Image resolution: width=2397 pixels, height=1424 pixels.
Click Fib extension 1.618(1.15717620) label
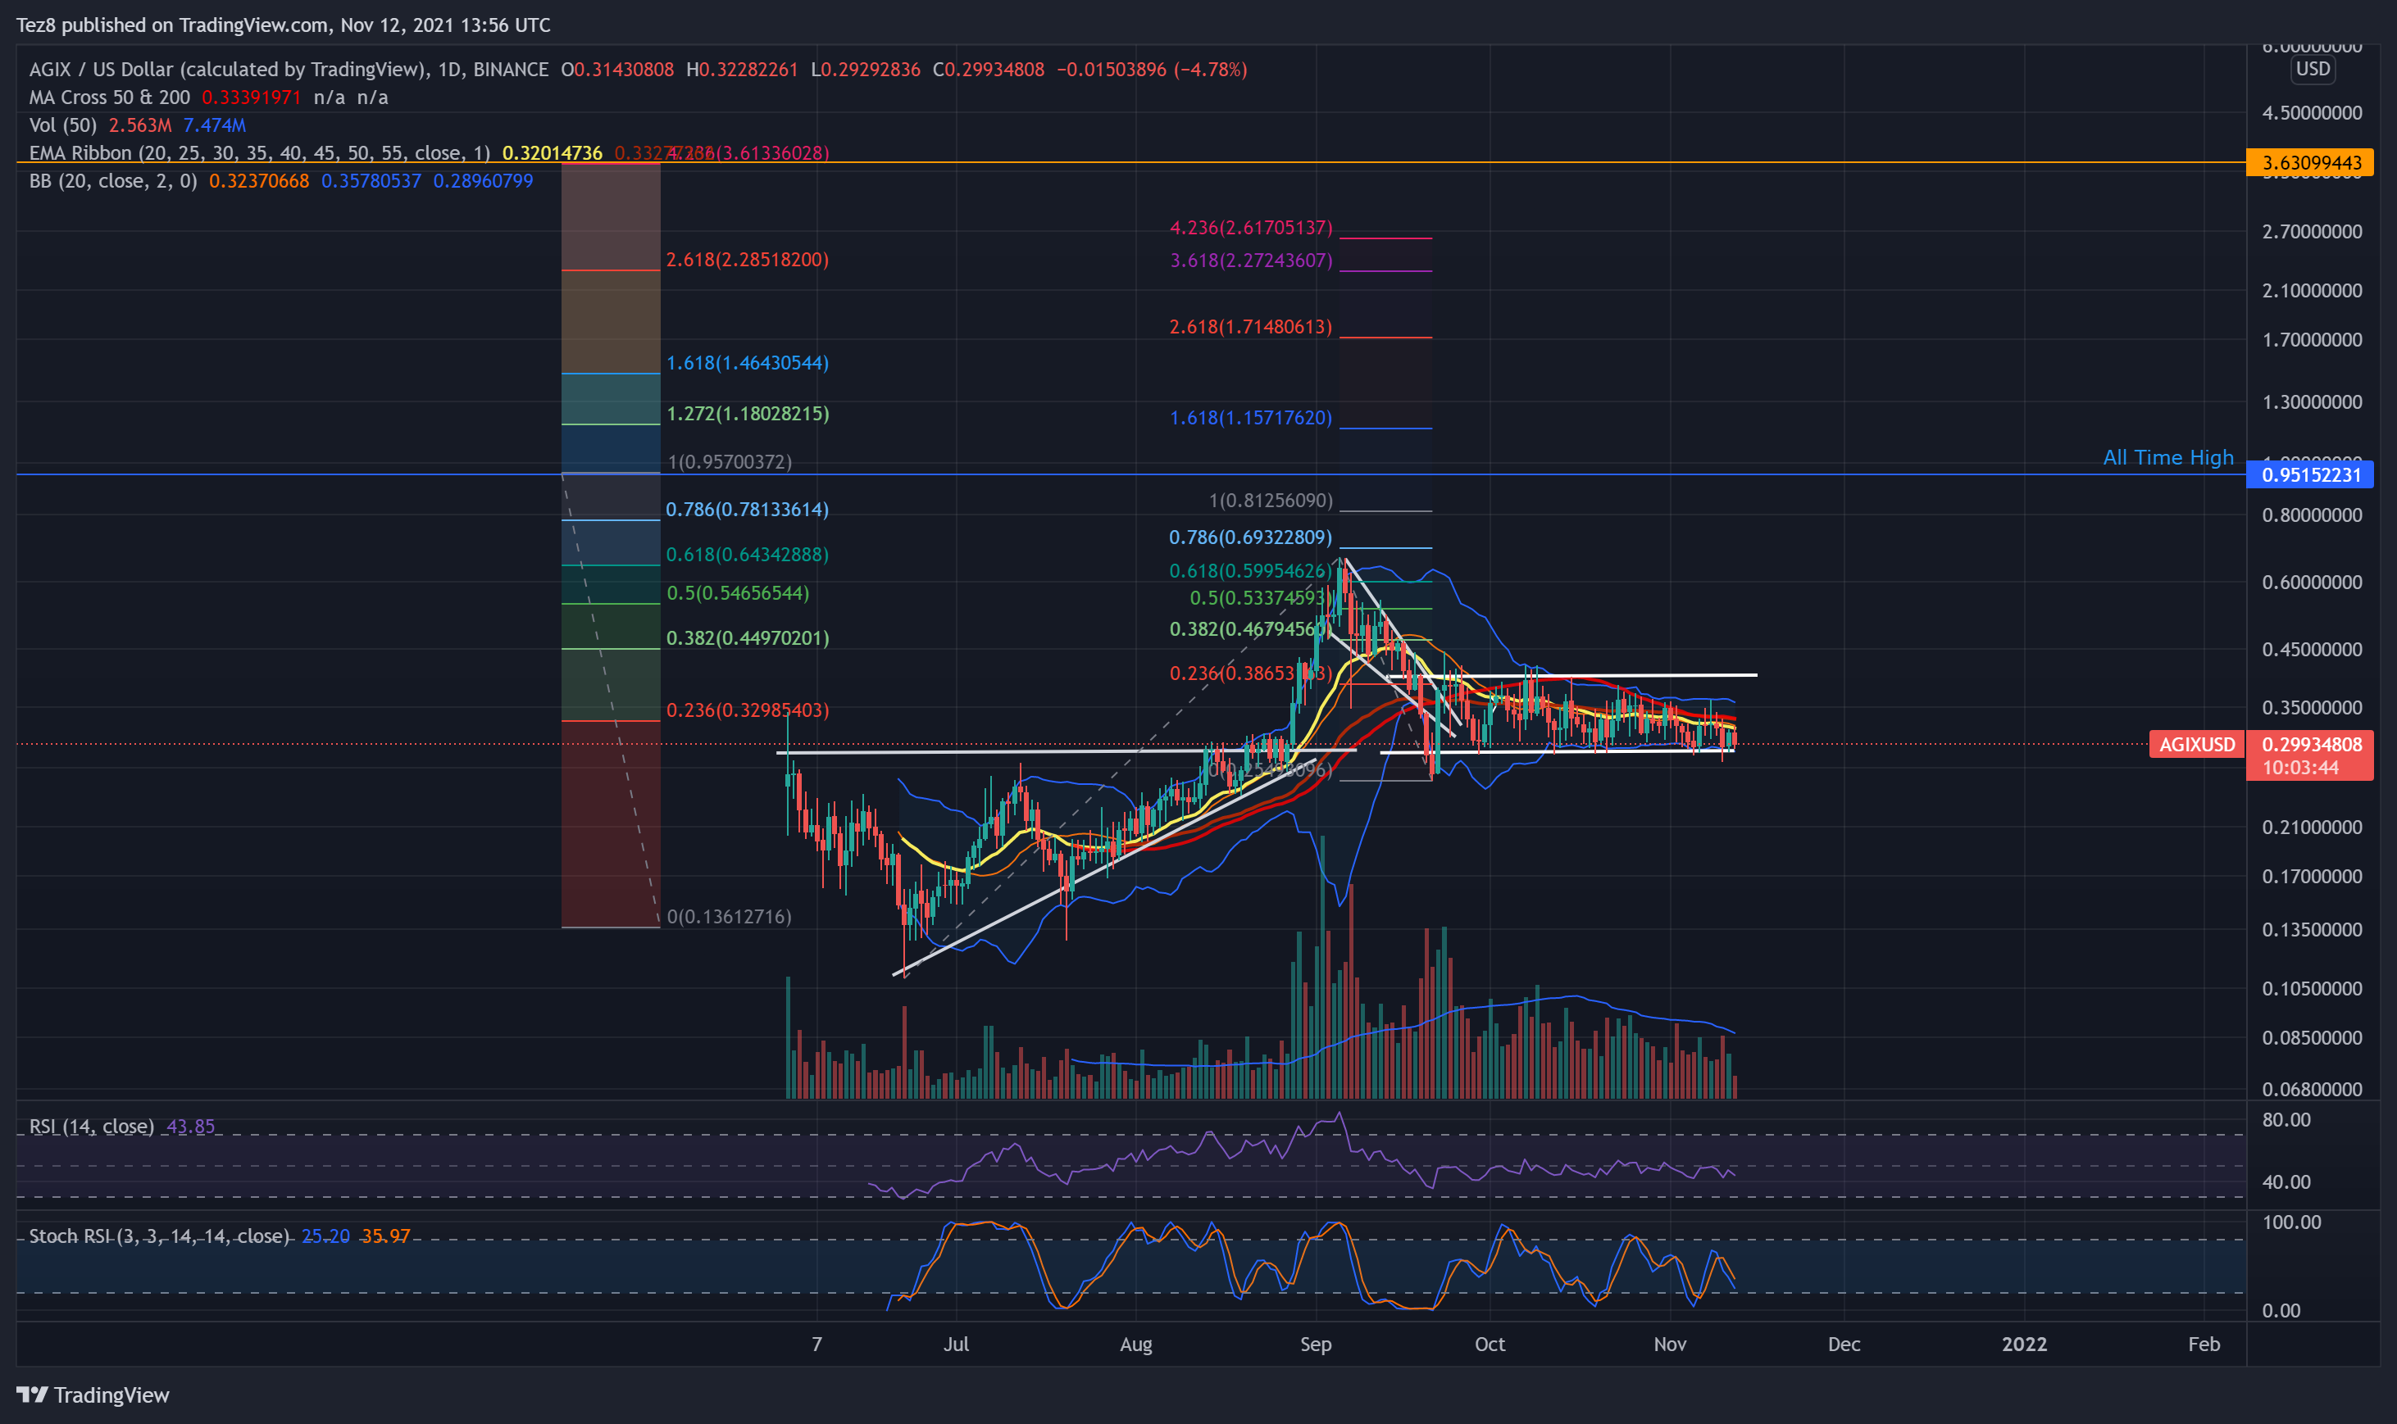click(1251, 417)
